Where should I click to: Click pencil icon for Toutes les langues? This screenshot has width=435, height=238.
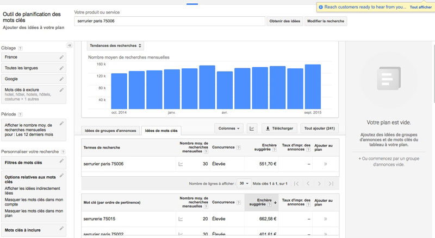coord(61,68)
